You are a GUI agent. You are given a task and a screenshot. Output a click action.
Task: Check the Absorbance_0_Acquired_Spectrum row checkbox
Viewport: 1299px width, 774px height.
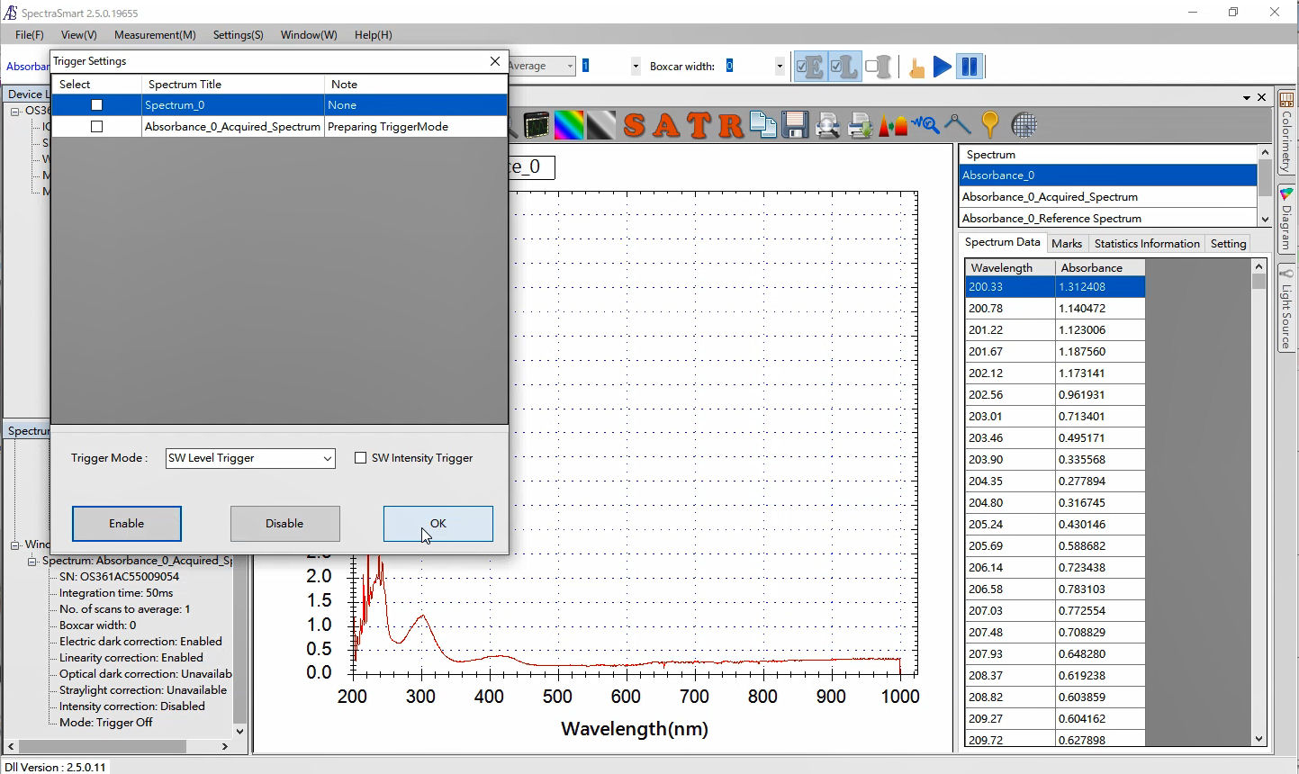96,127
